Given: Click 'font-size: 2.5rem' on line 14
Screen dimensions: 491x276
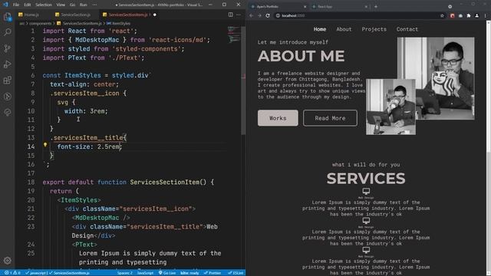Looking at the screenshot, I should click(88, 146).
